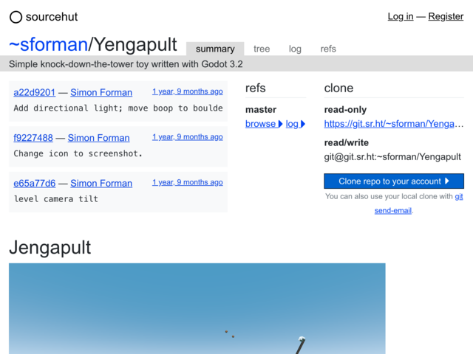This screenshot has width=473, height=354.
Task: Open the Yengapult repository name link
Action: pyautogui.click(x=136, y=45)
